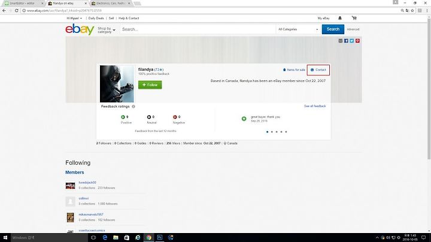Share profile on Facebook
Screen dimensions: 431x242
[x=346, y=41]
